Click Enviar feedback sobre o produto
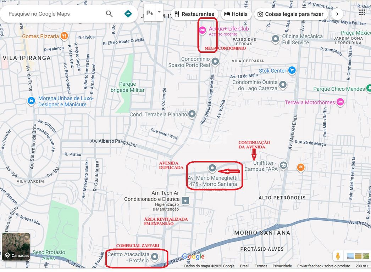This screenshot has width=371, height=272. [323, 266]
